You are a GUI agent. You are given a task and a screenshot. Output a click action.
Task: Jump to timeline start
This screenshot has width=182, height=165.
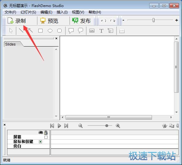[52, 126]
